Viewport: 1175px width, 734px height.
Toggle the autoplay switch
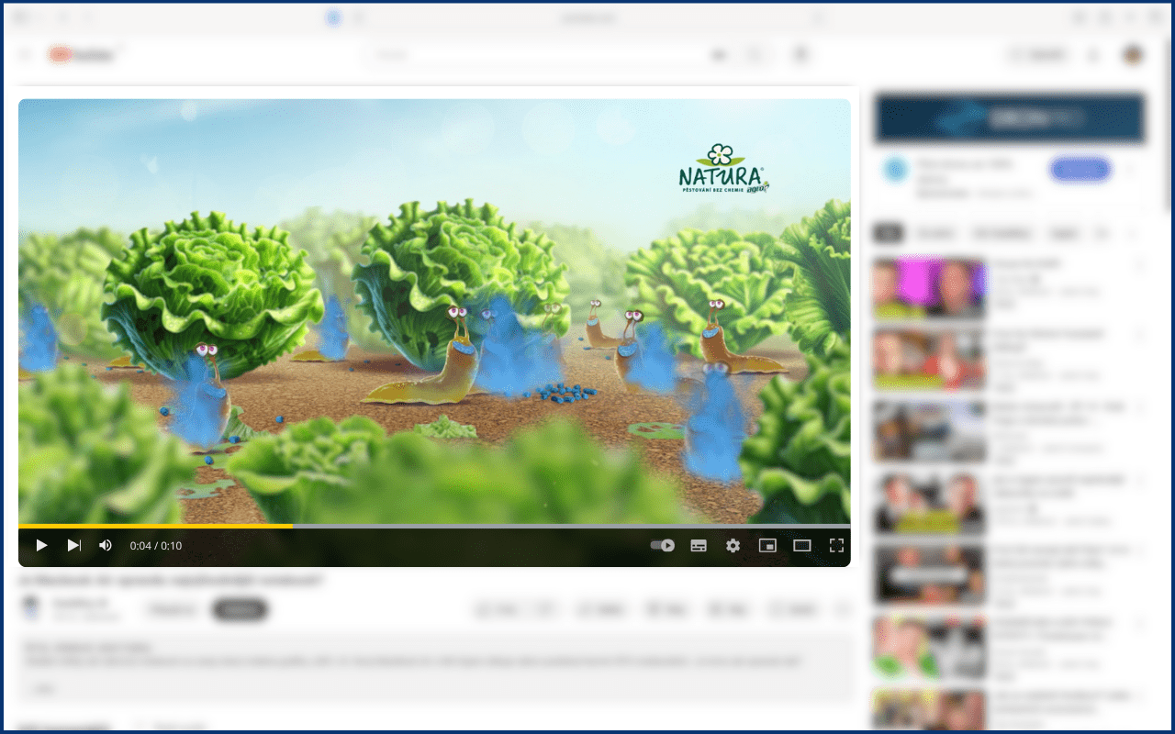663,545
